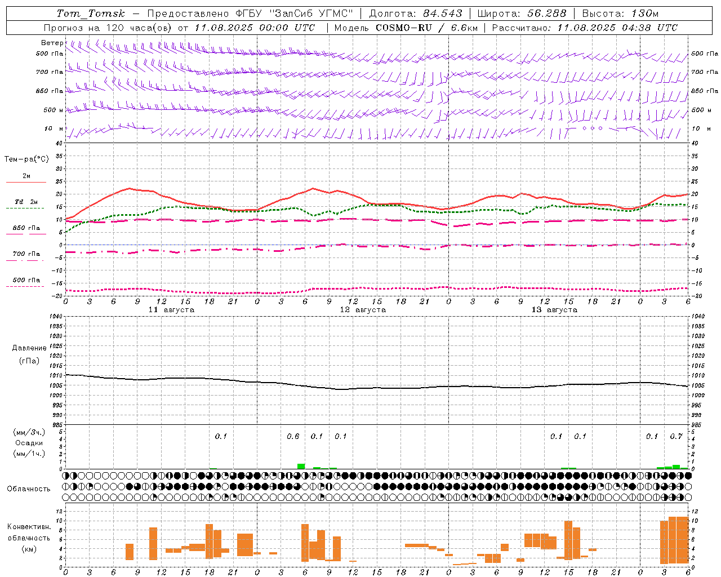Viewport: 721px width, 577px height.
Task: Select the Облачность cloudiness row label
Action: tap(29, 489)
